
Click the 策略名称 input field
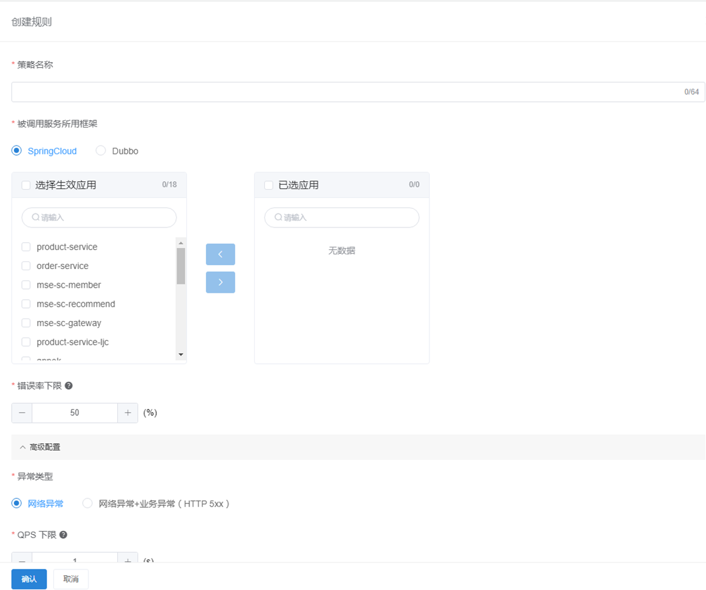coord(358,92)
